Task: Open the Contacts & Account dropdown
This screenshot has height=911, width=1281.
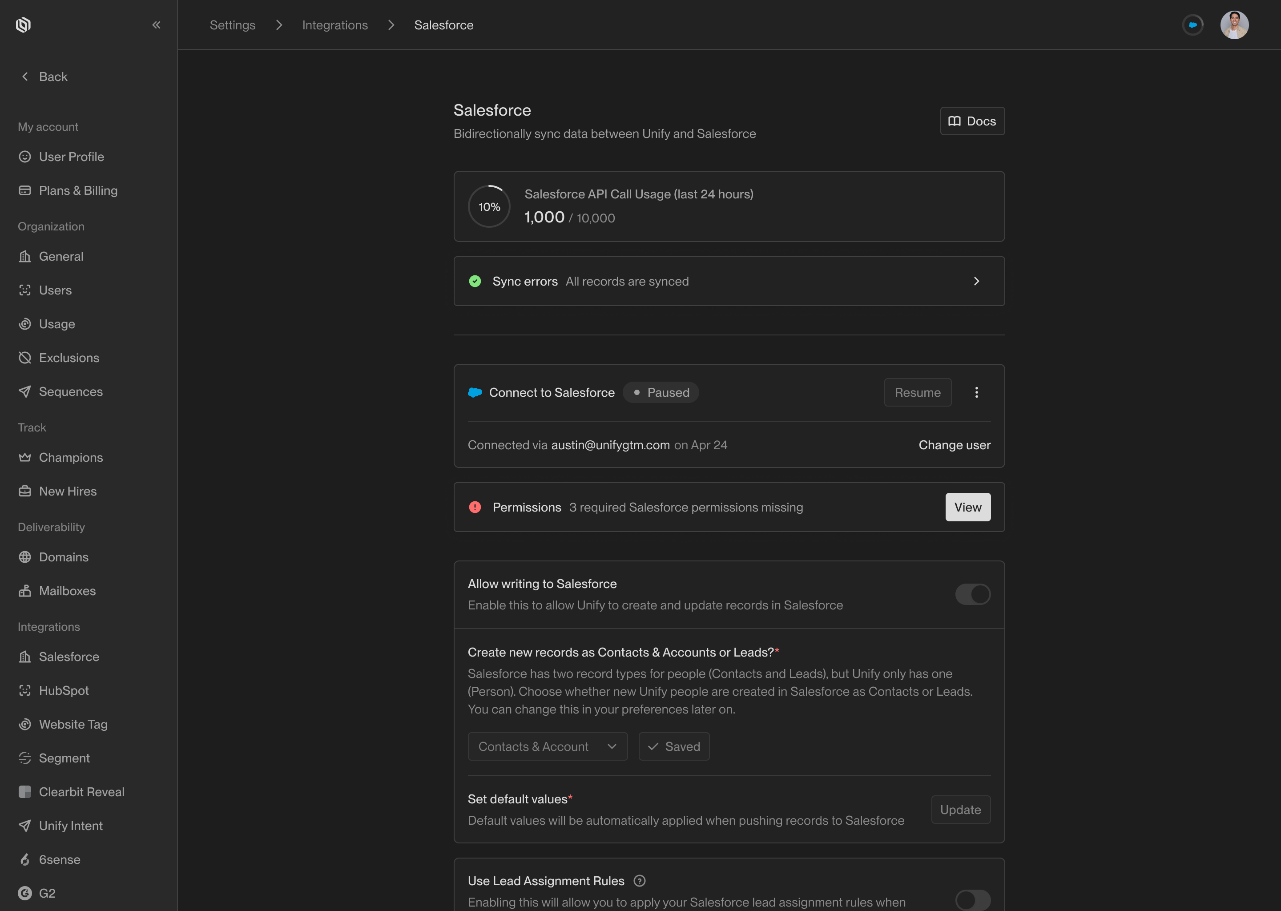Action: [548, 747]
